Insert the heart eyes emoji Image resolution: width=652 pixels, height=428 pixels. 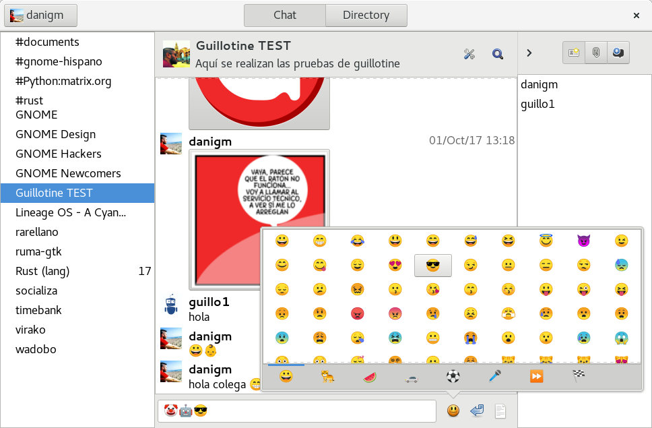[395, 265]
